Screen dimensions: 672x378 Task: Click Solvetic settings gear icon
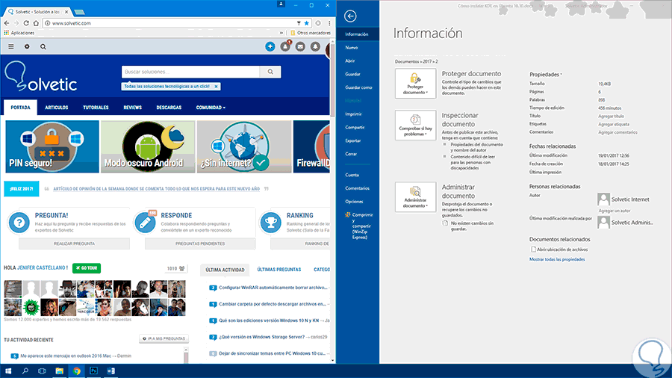click(x=27, y=47)
